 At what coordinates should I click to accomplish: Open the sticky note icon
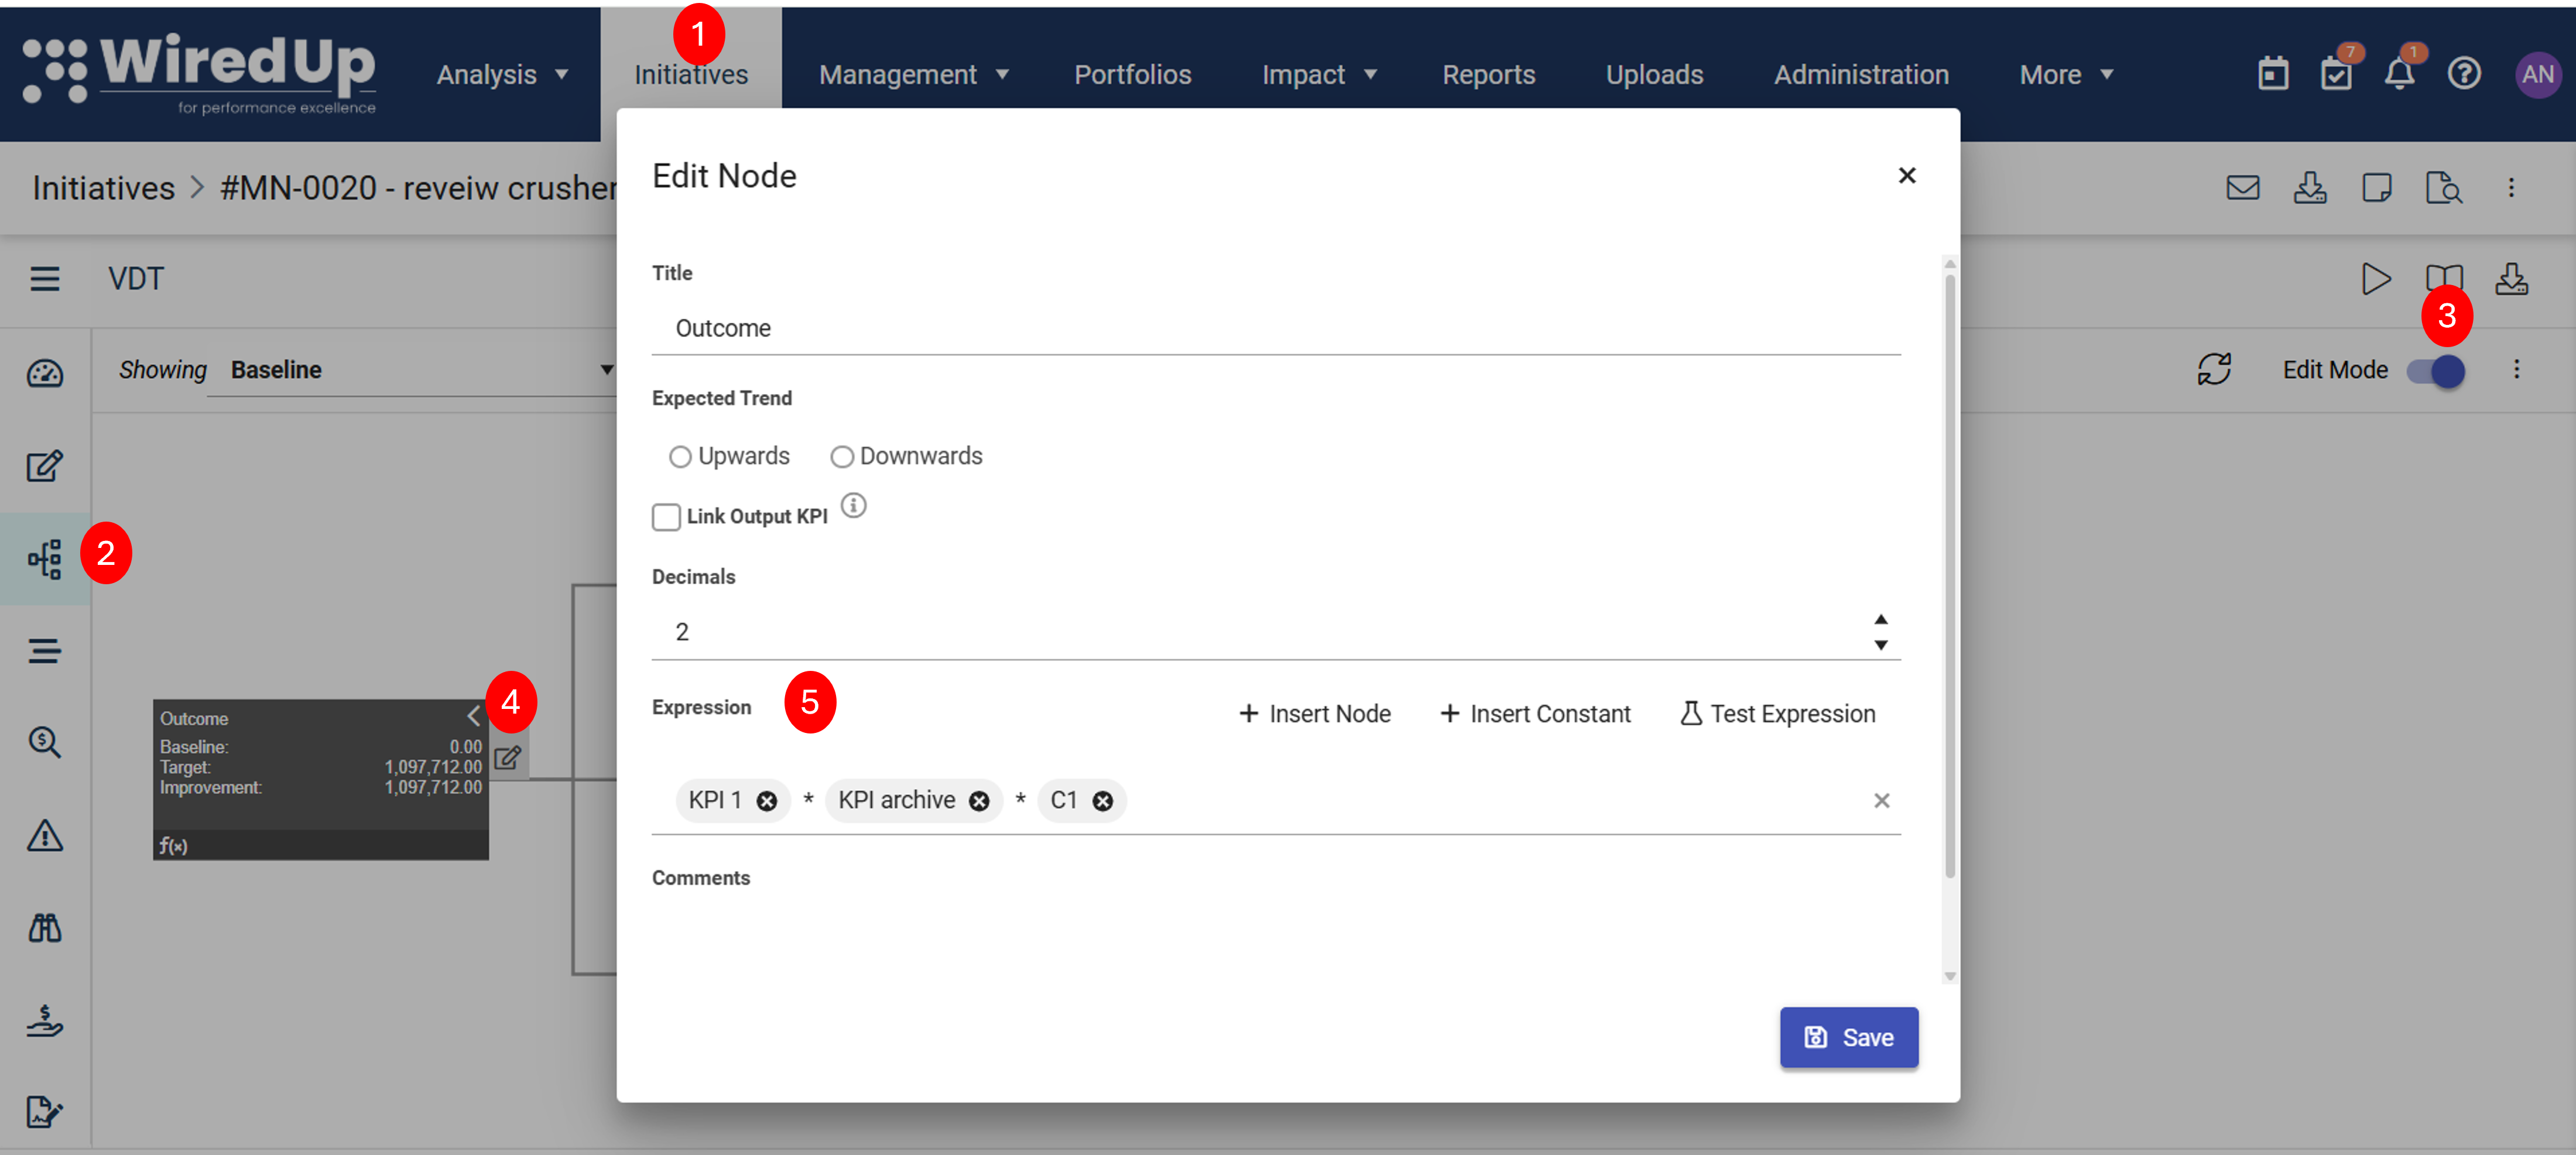[2376, 188]
